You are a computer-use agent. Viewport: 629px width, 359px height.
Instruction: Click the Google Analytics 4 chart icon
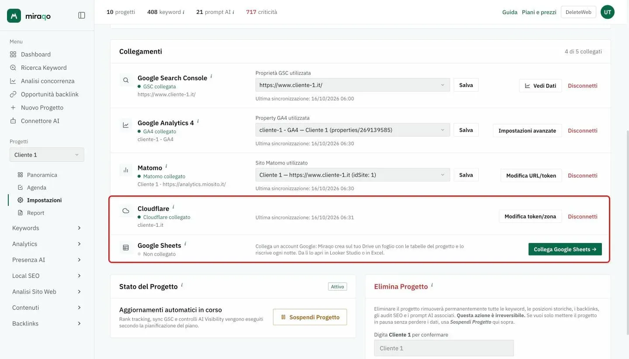coord(126,125)
